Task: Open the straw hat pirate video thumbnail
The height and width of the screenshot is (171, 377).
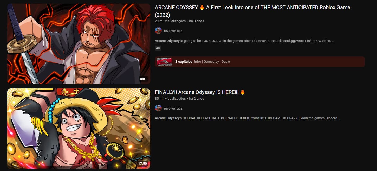Action: (79, 129)
